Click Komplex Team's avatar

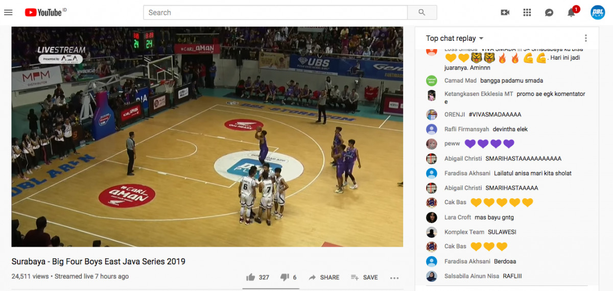[432, 232]
